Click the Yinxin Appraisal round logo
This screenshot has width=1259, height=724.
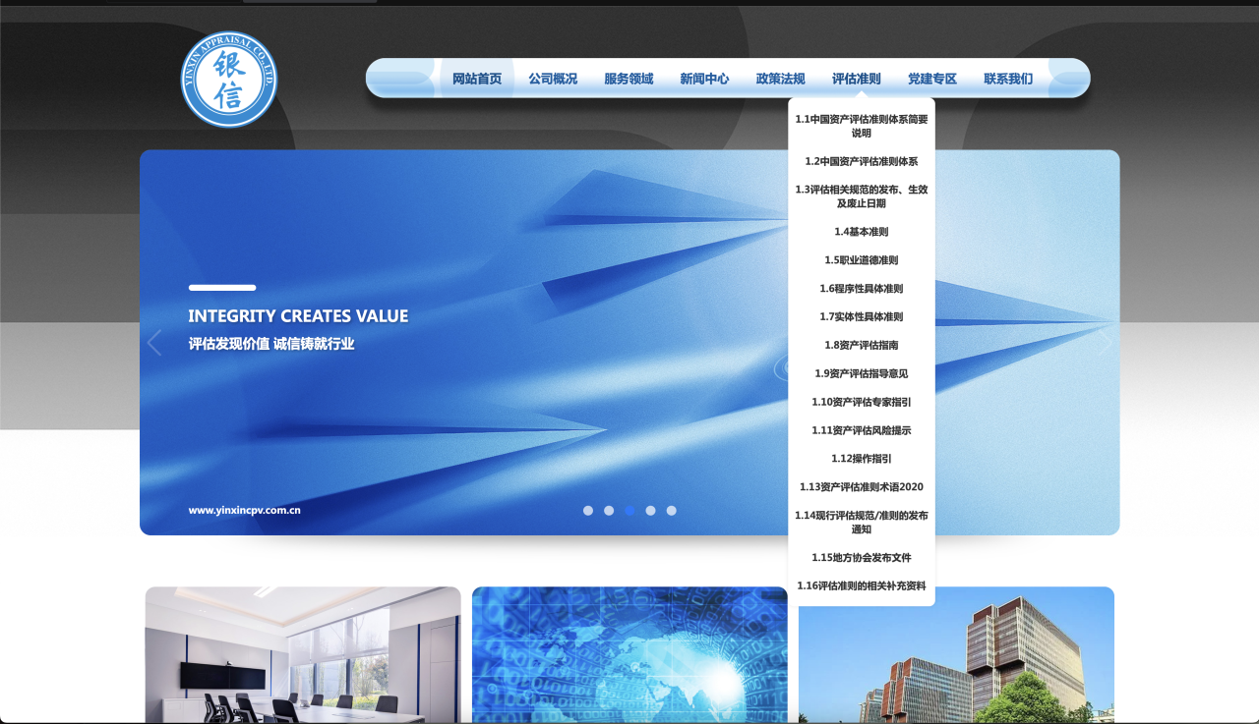(x=229, y=80)
